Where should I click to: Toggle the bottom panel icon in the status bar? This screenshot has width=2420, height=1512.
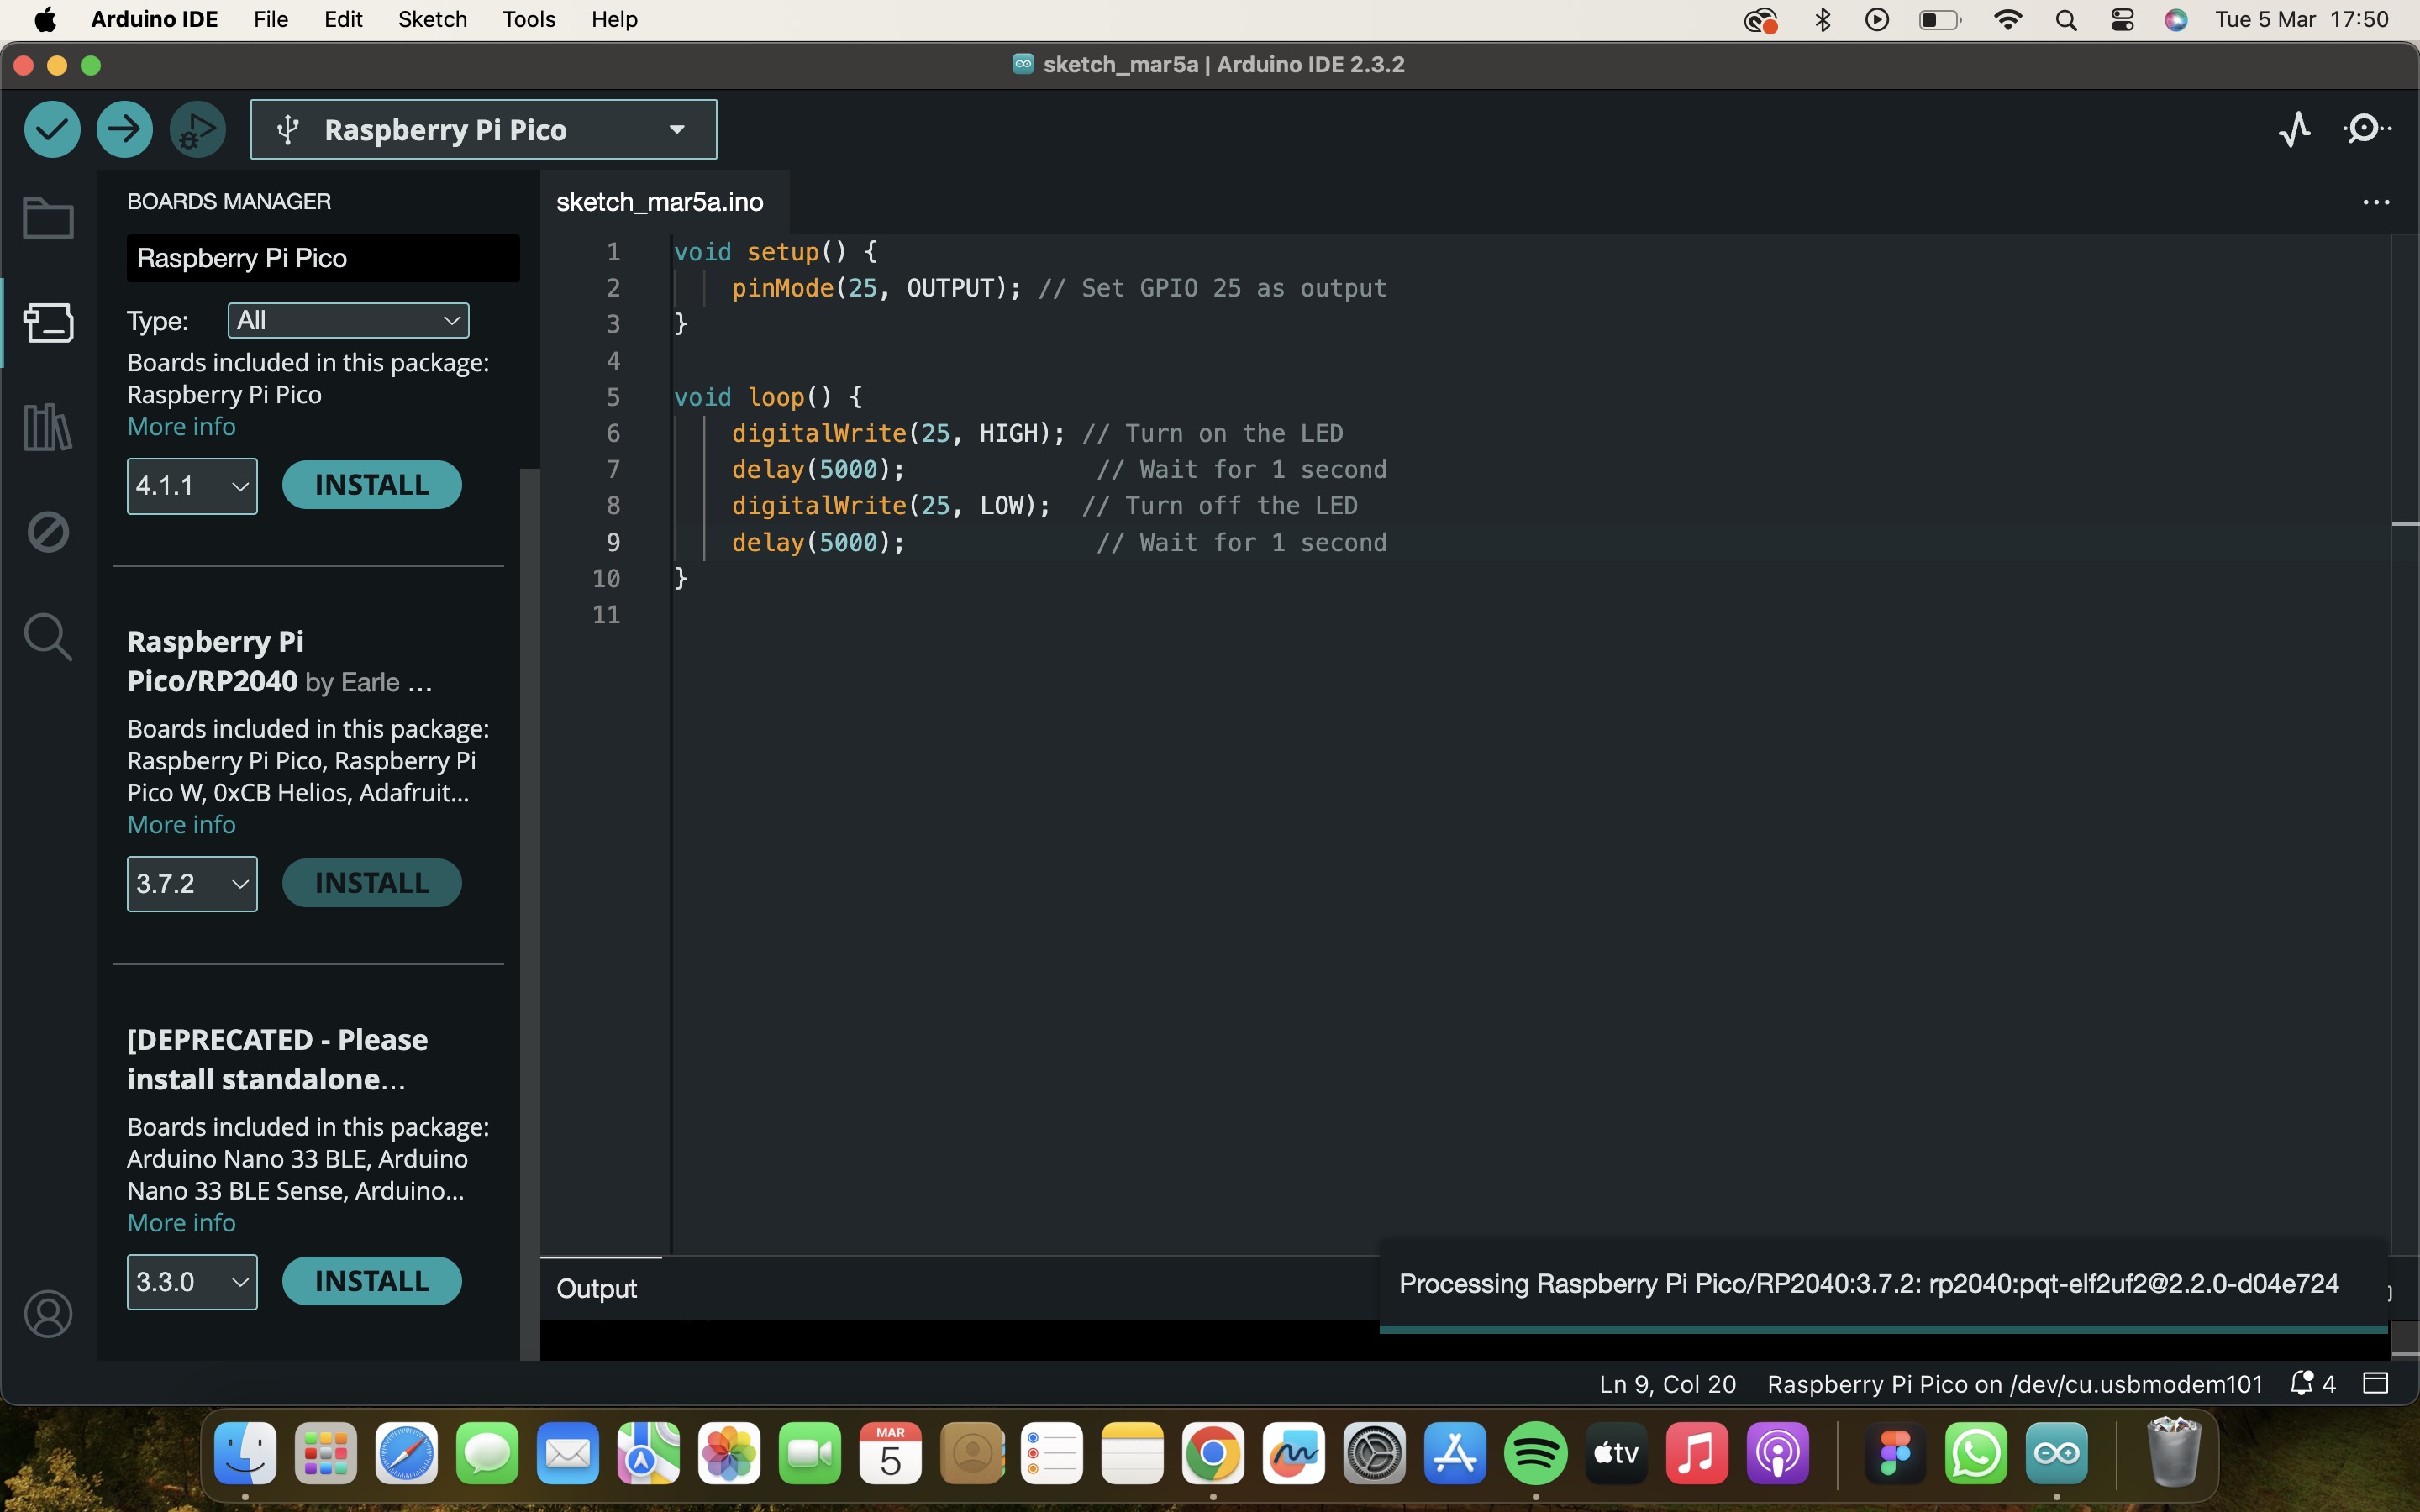[x=2376, y=1384]
